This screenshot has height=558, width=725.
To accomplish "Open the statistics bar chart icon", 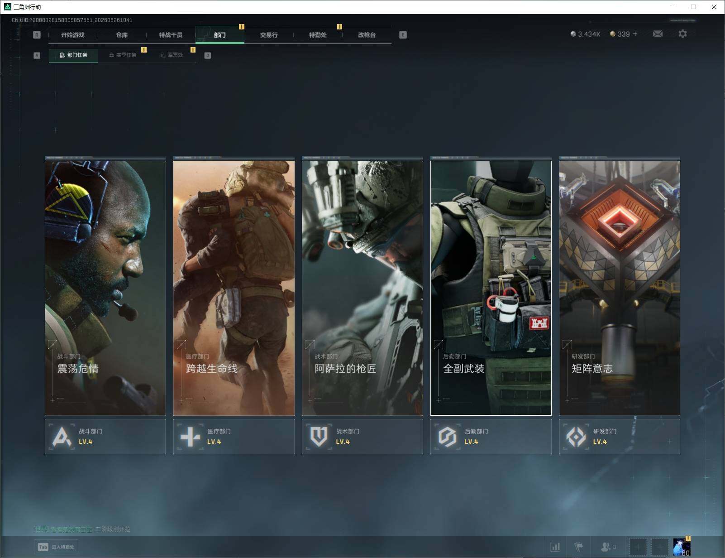I will tap(555, 547).
